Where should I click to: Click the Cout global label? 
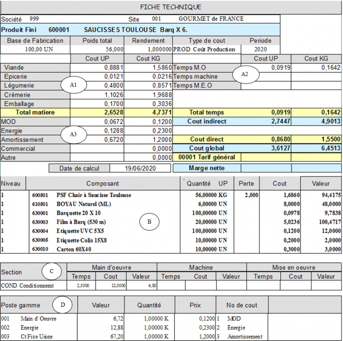206,148
